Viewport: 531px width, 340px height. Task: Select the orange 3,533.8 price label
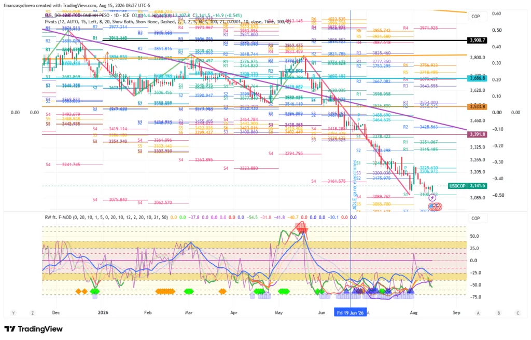(x=477, y=107)
